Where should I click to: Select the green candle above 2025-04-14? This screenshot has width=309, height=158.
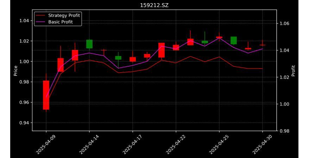click(x=89, y=44)
